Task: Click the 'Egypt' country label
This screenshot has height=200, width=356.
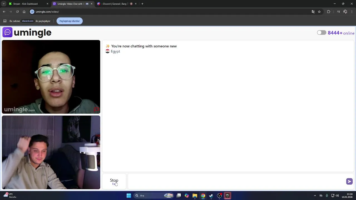Action: pos(115,51)
